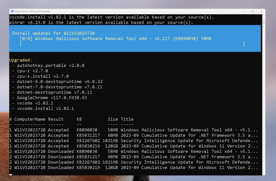Click the PowerShell icon in title bar
Viewport: 276px width, 181px height.
(x=12, y=11)
